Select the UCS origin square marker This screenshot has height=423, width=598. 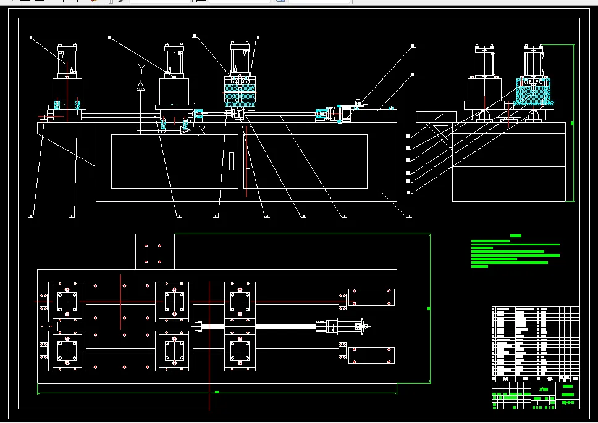coord(141,130)
